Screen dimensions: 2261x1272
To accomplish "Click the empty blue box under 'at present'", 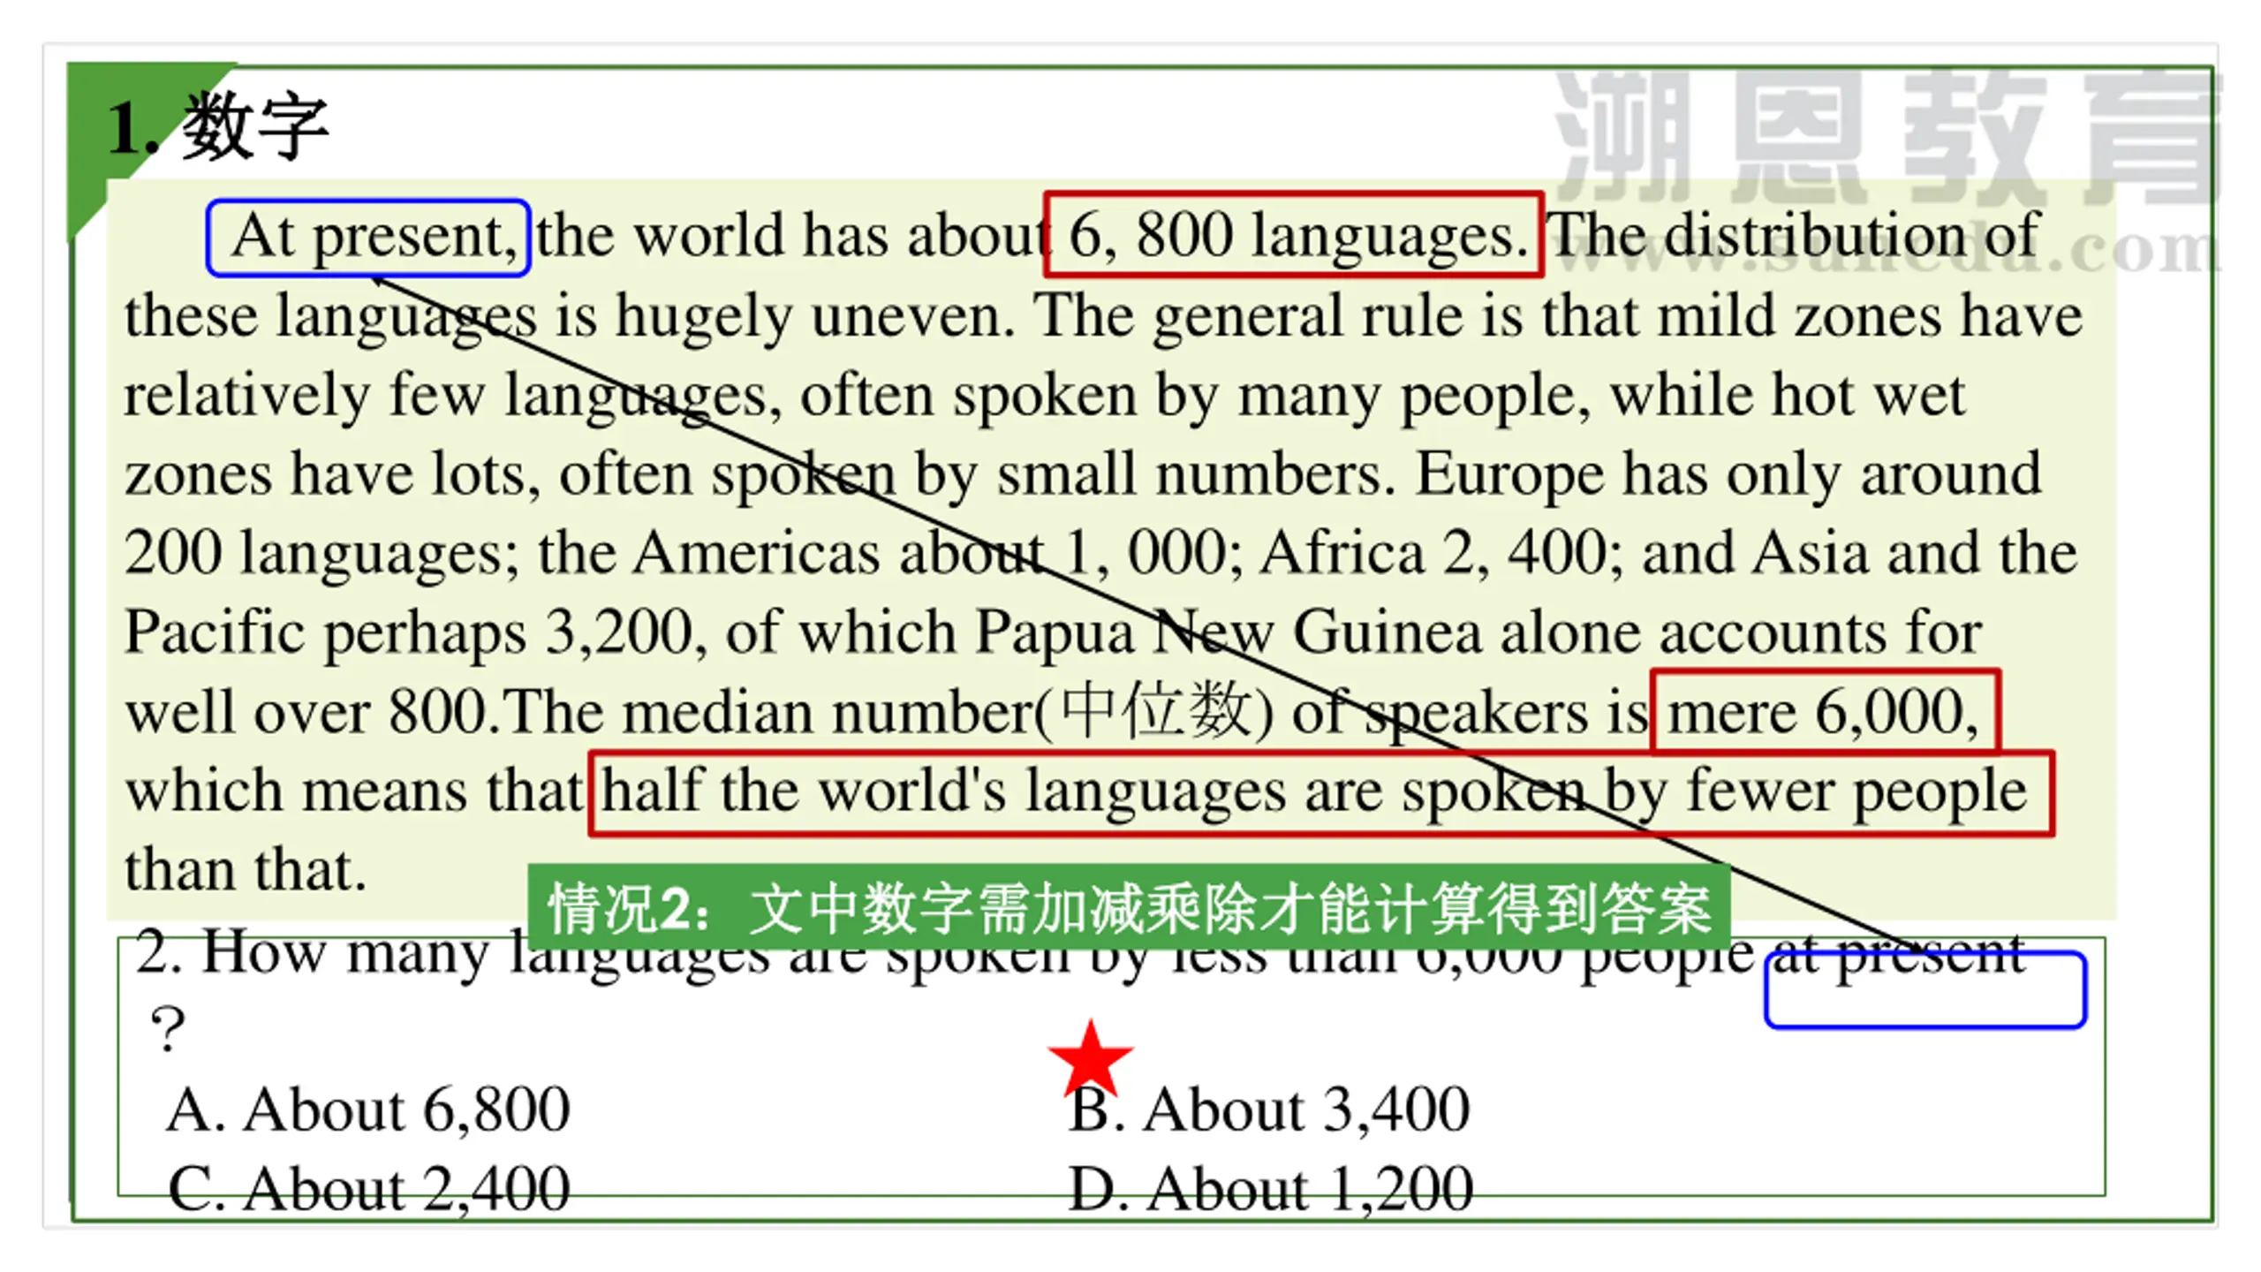I will 1925,990.
